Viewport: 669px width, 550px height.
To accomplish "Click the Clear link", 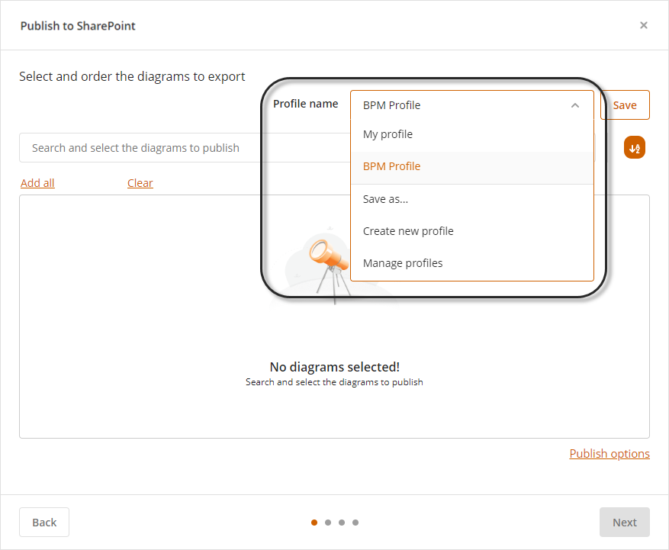I will (140, 183).
